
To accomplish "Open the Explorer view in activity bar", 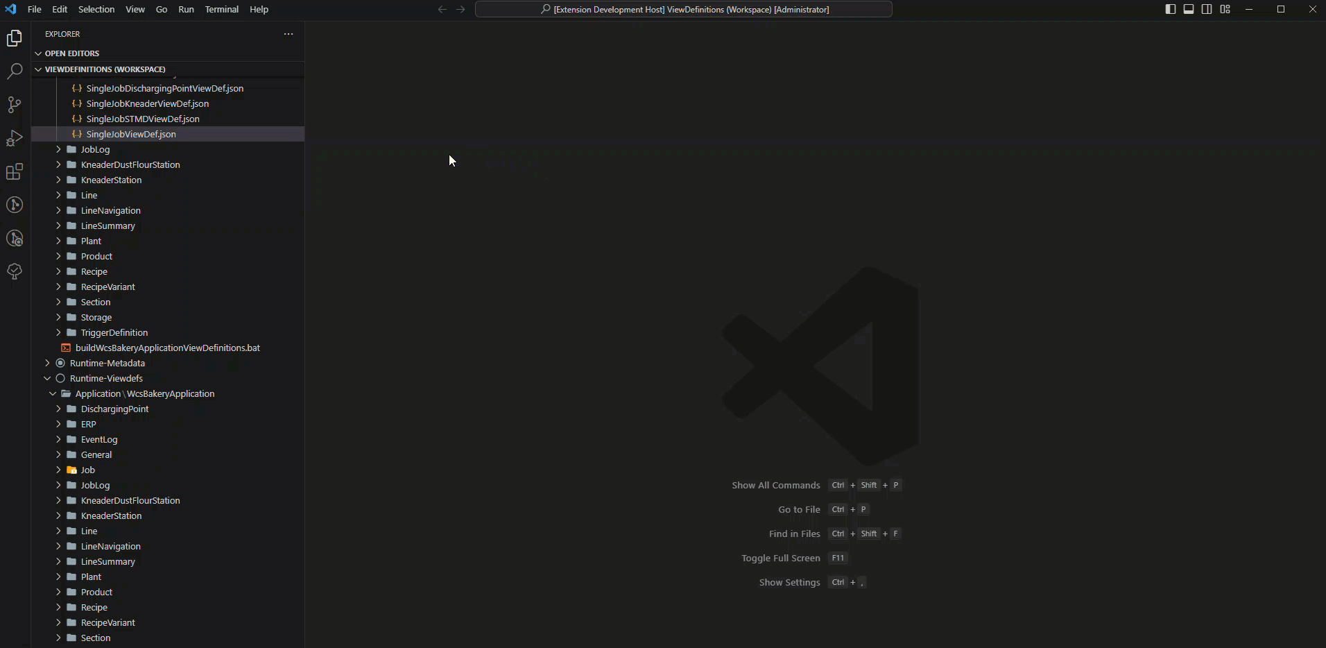I will point(15,39).
